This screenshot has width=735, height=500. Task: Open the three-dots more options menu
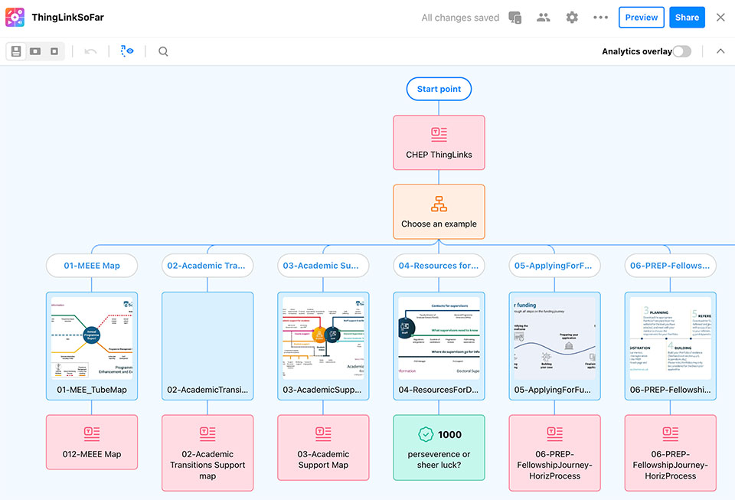click(x=600, y=18)
